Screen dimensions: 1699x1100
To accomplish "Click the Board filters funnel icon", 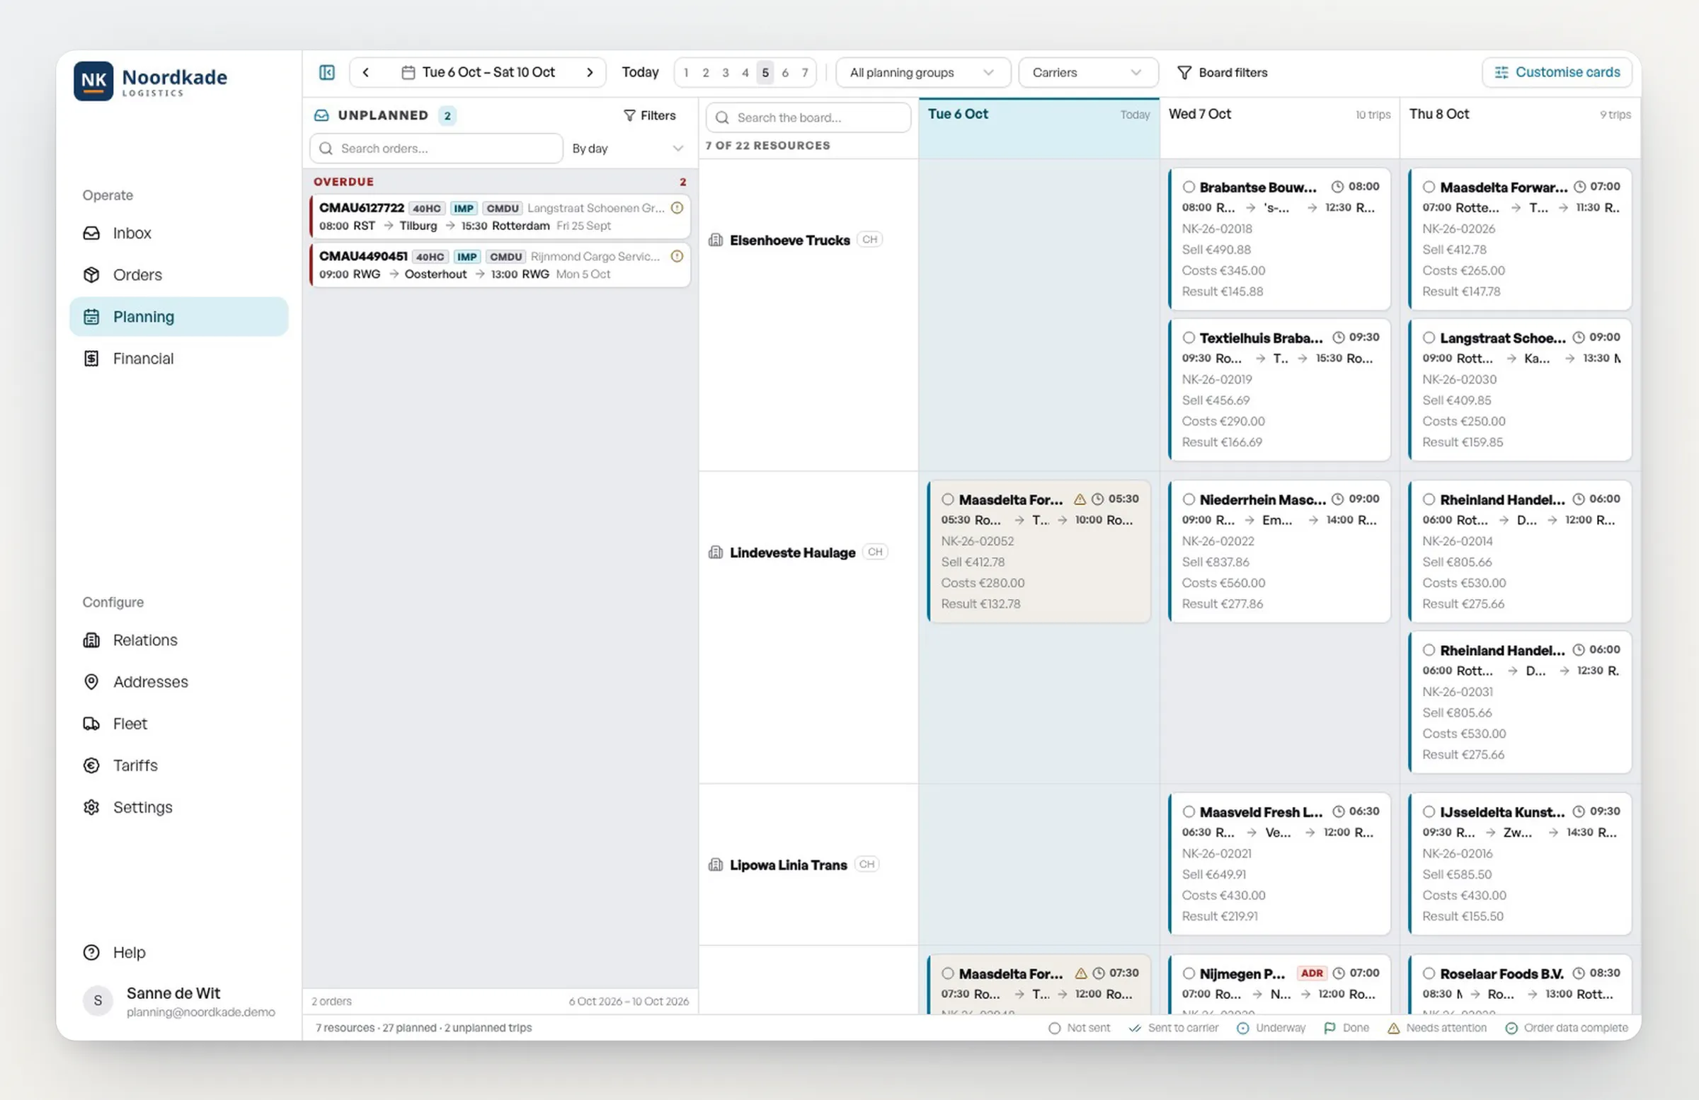I will (x=1184, y=73).
